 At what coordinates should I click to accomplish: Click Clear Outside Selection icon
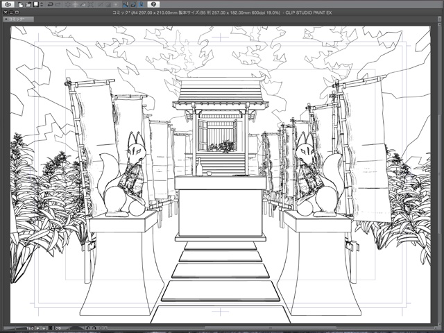tap(76, 5)
